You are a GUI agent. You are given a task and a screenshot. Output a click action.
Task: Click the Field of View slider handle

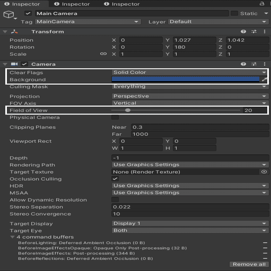pos(128,110)
